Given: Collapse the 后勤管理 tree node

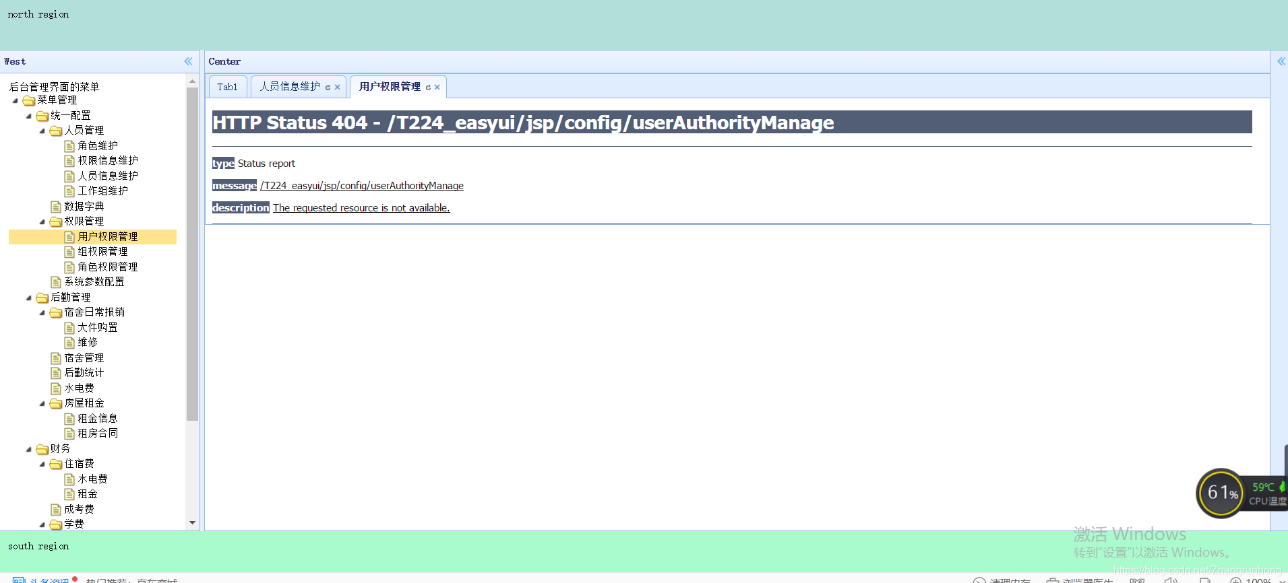Looking at the screenshot, I should point(29,298).
